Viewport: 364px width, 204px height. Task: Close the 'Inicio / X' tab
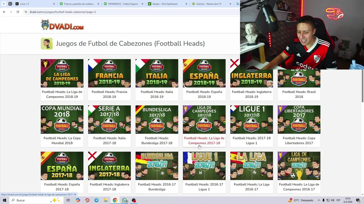pos(54,4)
